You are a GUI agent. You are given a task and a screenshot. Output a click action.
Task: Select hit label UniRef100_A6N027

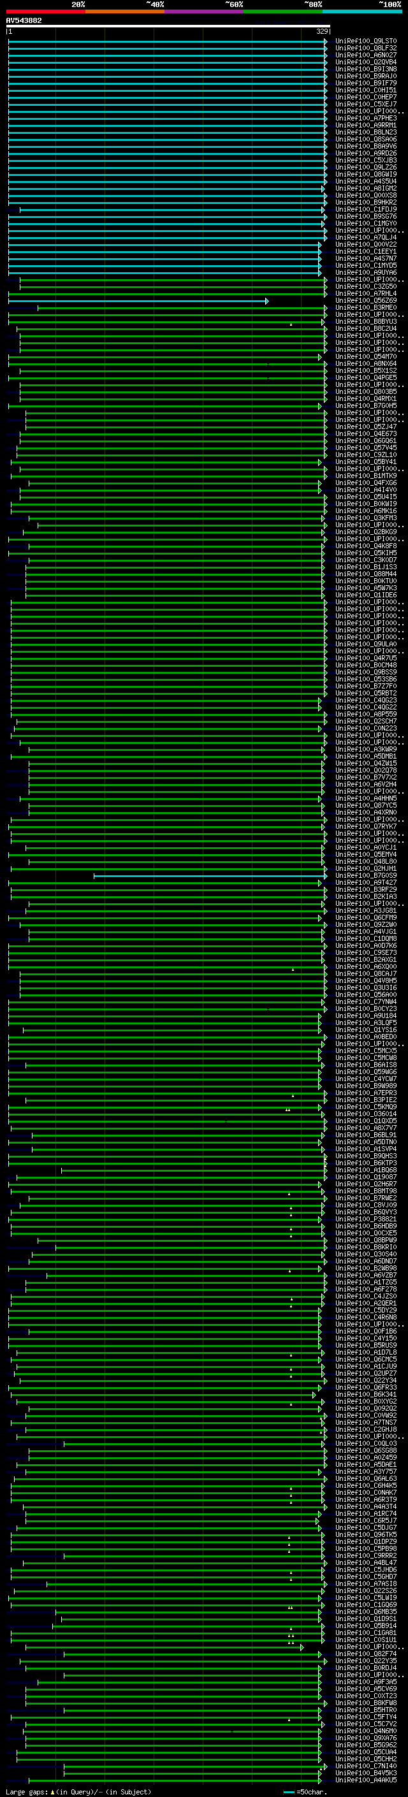tap(366, 55)
